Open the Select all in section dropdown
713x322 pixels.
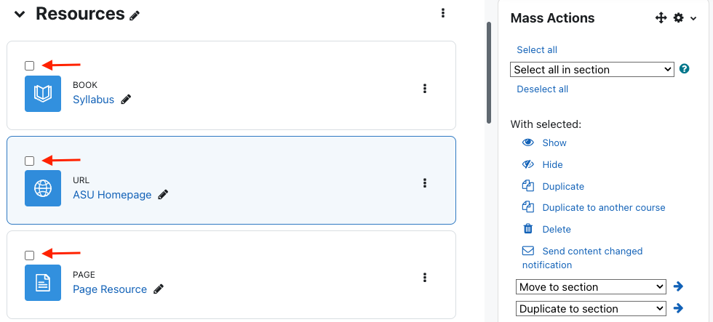(592, 70)
